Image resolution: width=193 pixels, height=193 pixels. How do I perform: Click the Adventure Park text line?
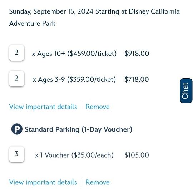pyautogui.click(x=32, y=24)
